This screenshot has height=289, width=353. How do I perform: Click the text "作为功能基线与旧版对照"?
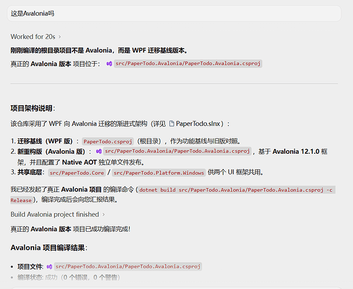click(x=204, y=141)
